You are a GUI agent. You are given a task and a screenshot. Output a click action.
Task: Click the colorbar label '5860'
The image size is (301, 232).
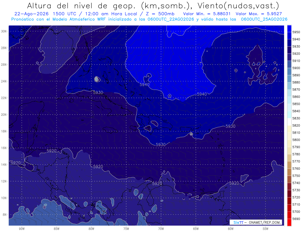click(x=296, y=97)
